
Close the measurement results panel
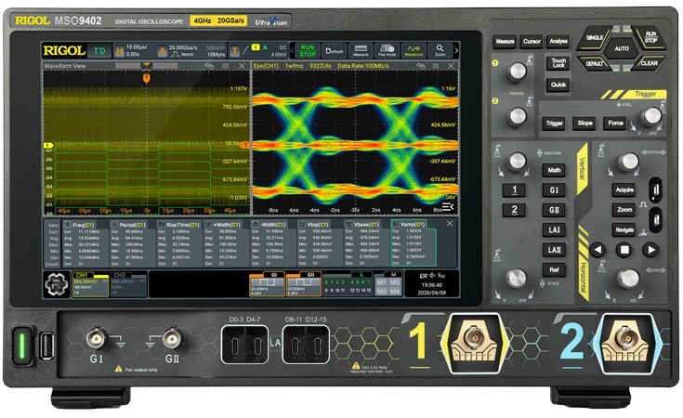point(450,224)
